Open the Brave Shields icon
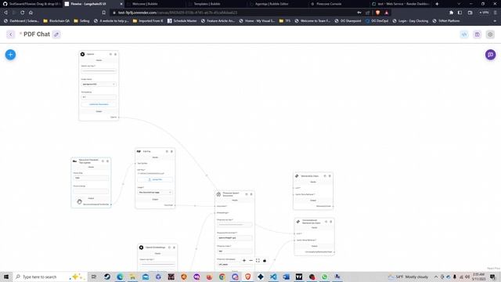Viewport: 501px width, 282px height. pos(377,13)
